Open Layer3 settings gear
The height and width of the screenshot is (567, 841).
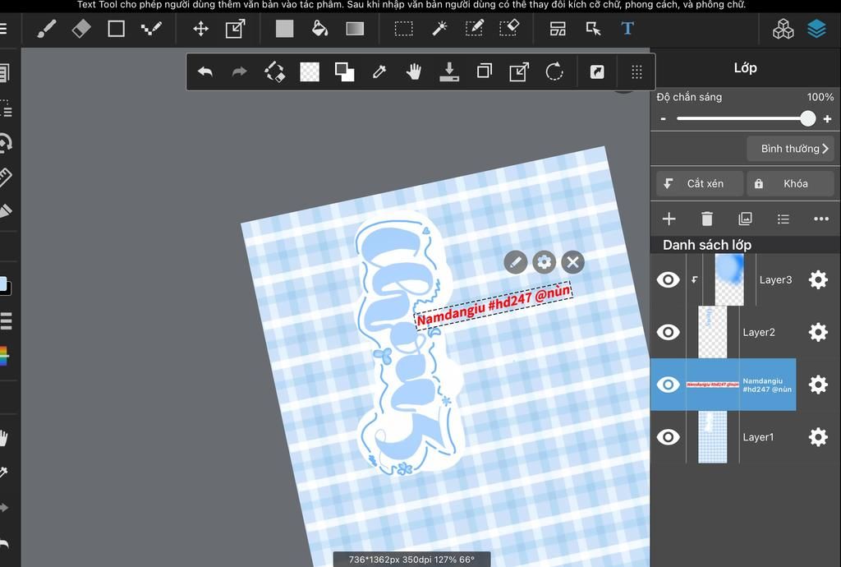(818, 279)
